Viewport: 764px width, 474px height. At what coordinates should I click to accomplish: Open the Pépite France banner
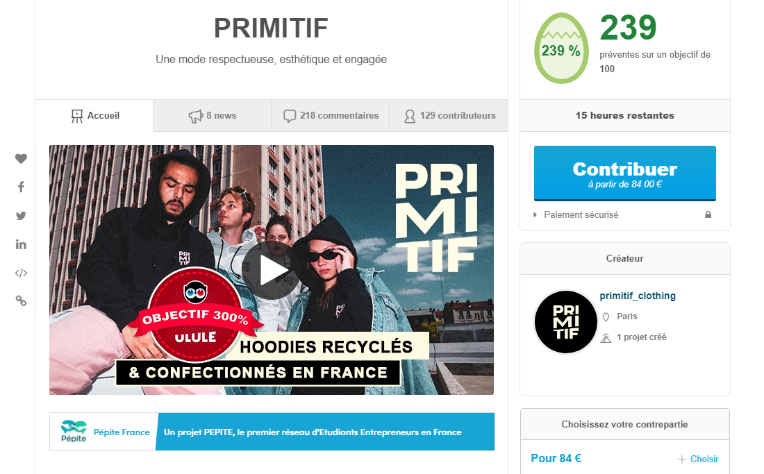[x=272, y=432]
